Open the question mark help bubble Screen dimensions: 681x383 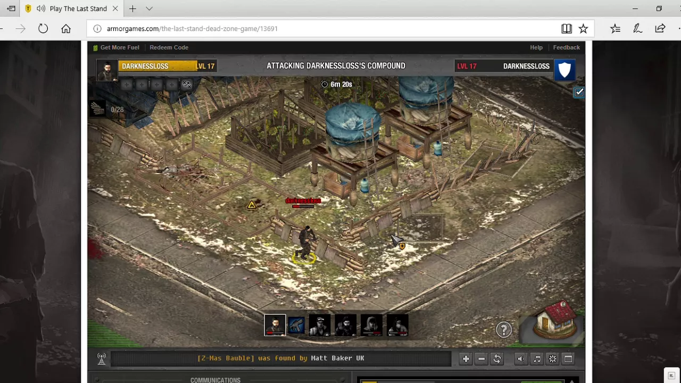(x=504, y=330)
